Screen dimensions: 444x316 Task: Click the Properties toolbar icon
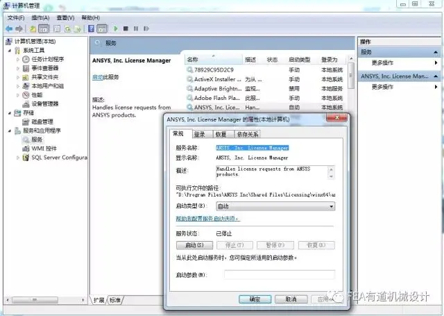pos(57,28)
